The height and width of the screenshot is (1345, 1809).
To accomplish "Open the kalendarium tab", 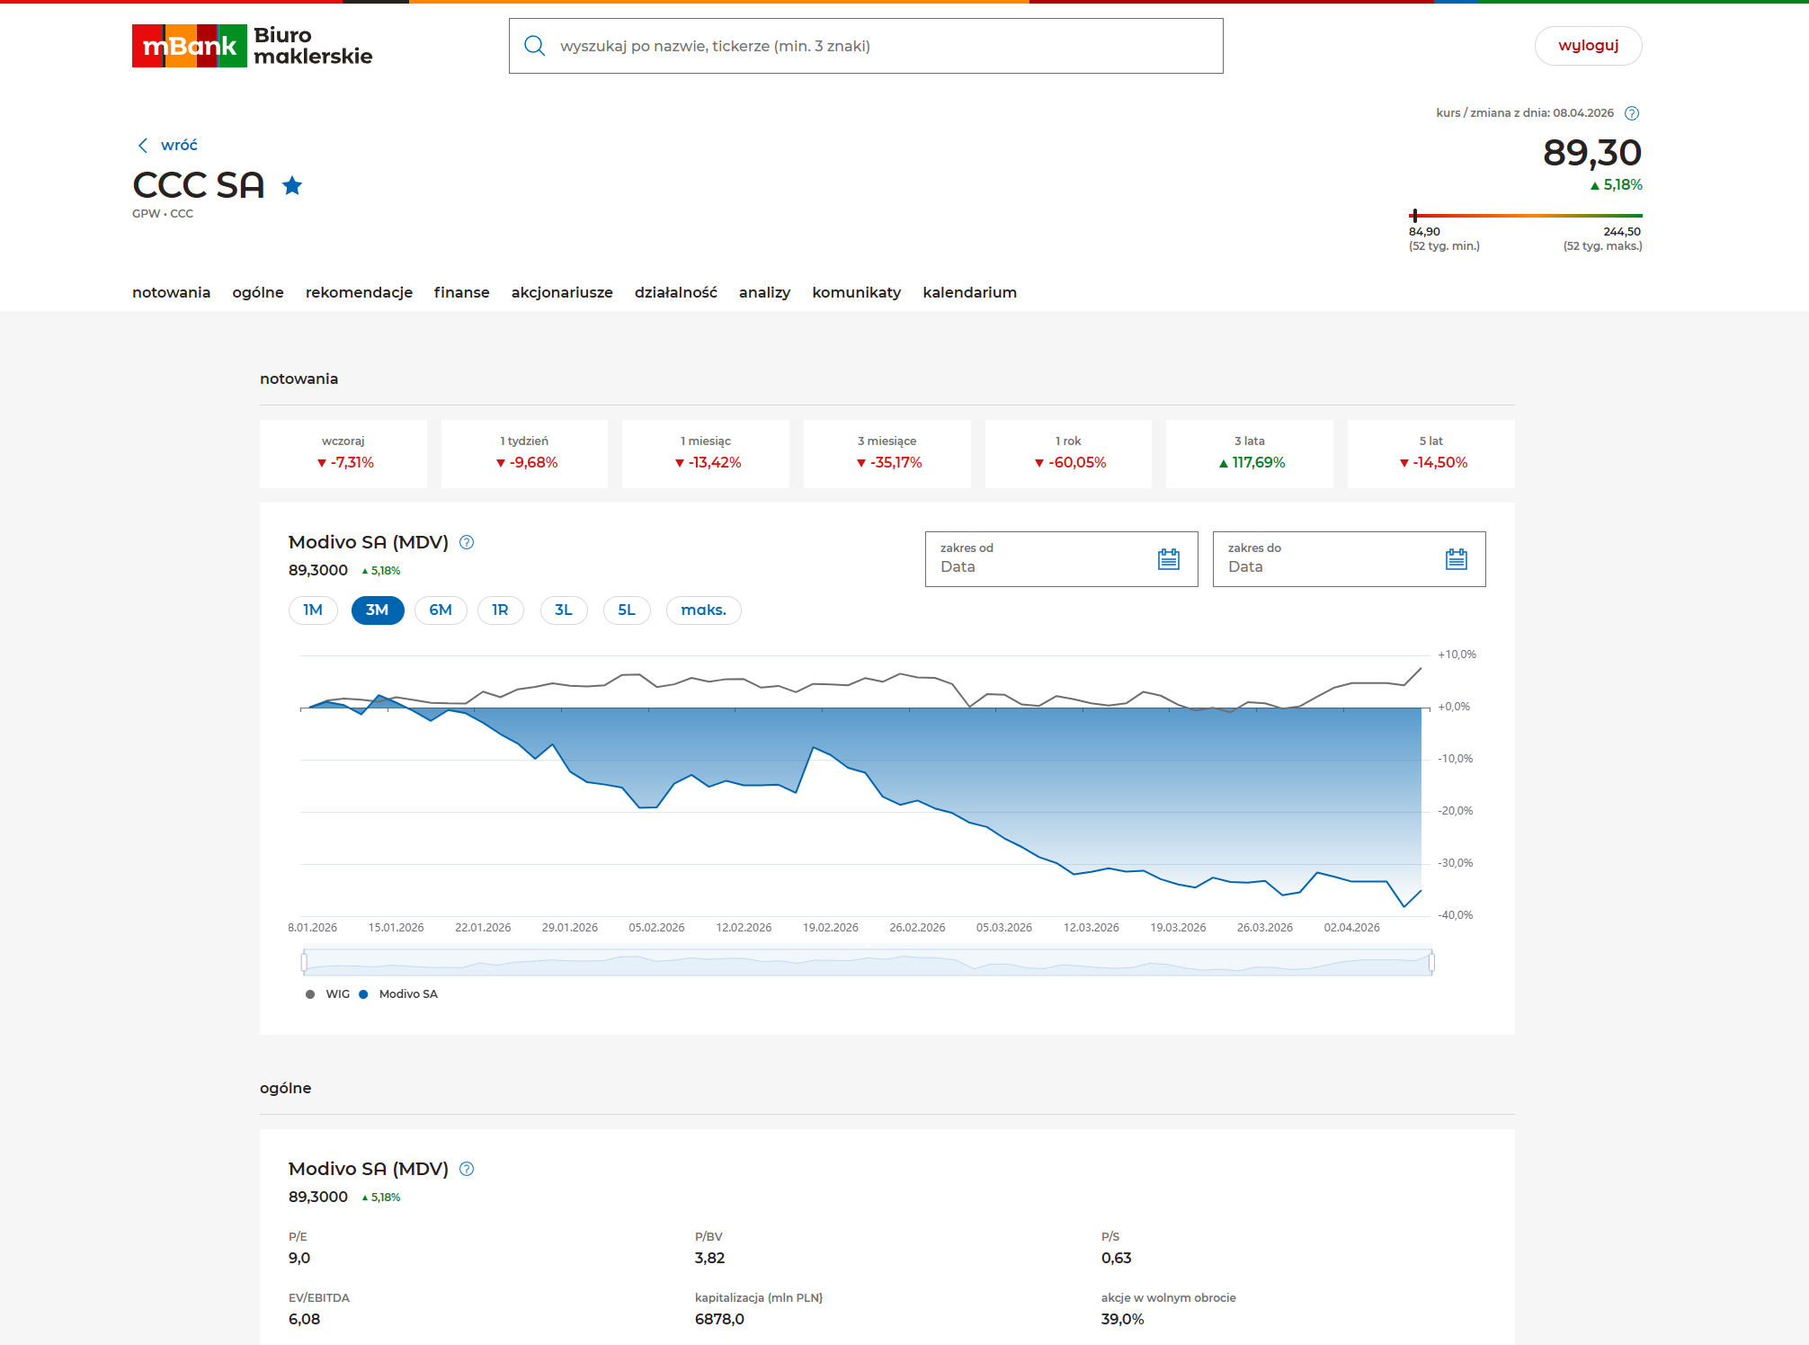I will 970,293.
